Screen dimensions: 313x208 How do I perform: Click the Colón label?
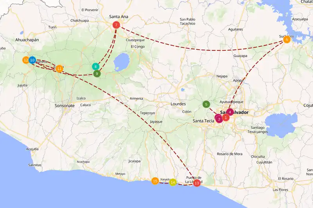pos(187,112)
